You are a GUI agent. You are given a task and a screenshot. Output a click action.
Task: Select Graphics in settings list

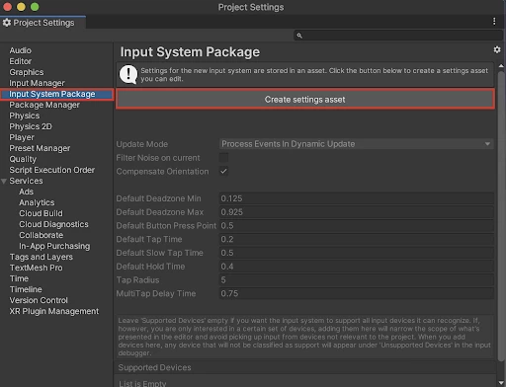(27, 72)
